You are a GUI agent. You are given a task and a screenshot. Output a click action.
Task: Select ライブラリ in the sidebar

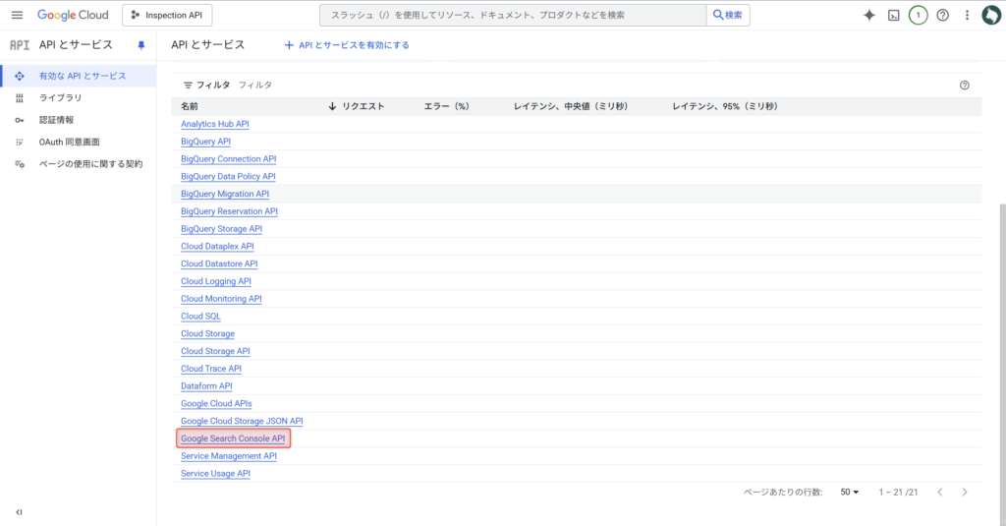tap(61, 97)
